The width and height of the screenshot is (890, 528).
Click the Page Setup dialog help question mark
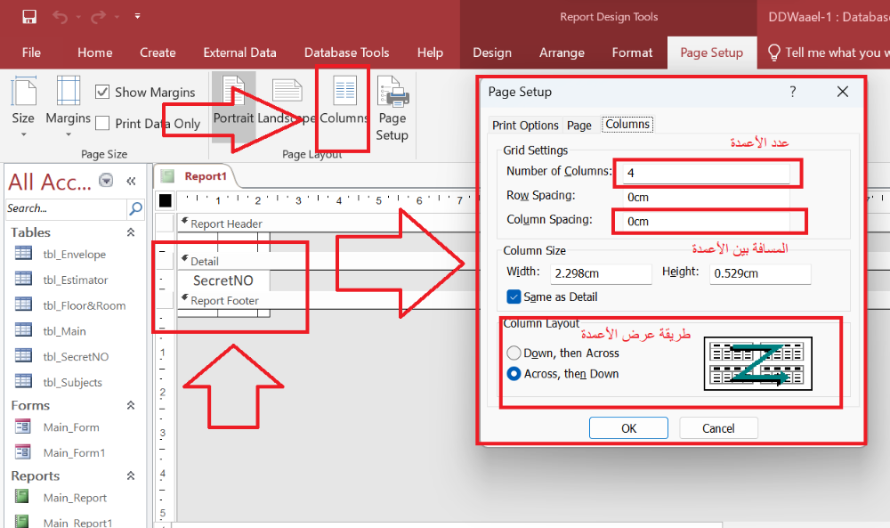click(792, 92)
